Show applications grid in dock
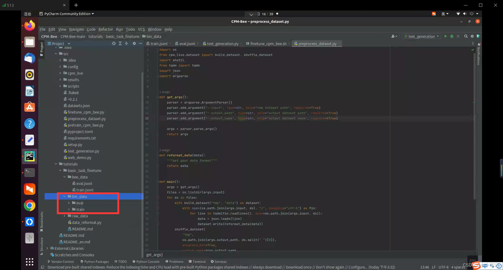 coord(29,261)
